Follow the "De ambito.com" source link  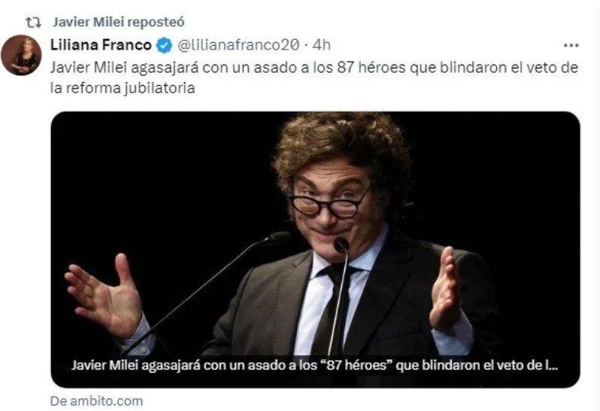(x=96, y=401)
